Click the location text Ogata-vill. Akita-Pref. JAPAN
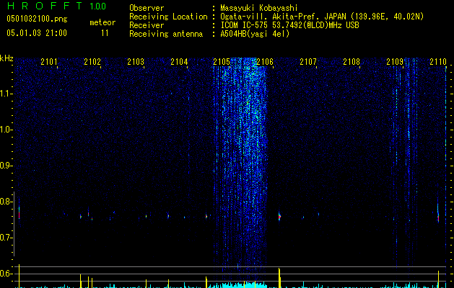The height and width of the screenshot is (288, 454). [x=284, y=17]
